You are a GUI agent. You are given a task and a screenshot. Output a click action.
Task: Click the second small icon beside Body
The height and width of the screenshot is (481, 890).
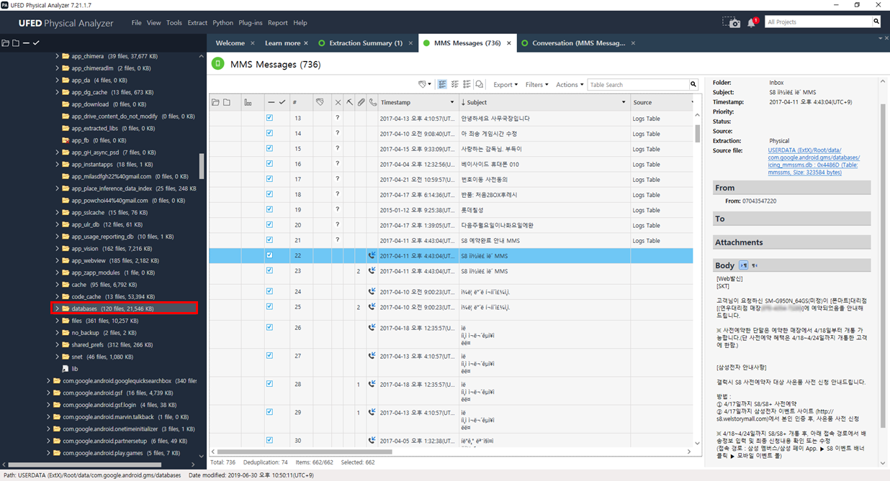pos(755,265)
